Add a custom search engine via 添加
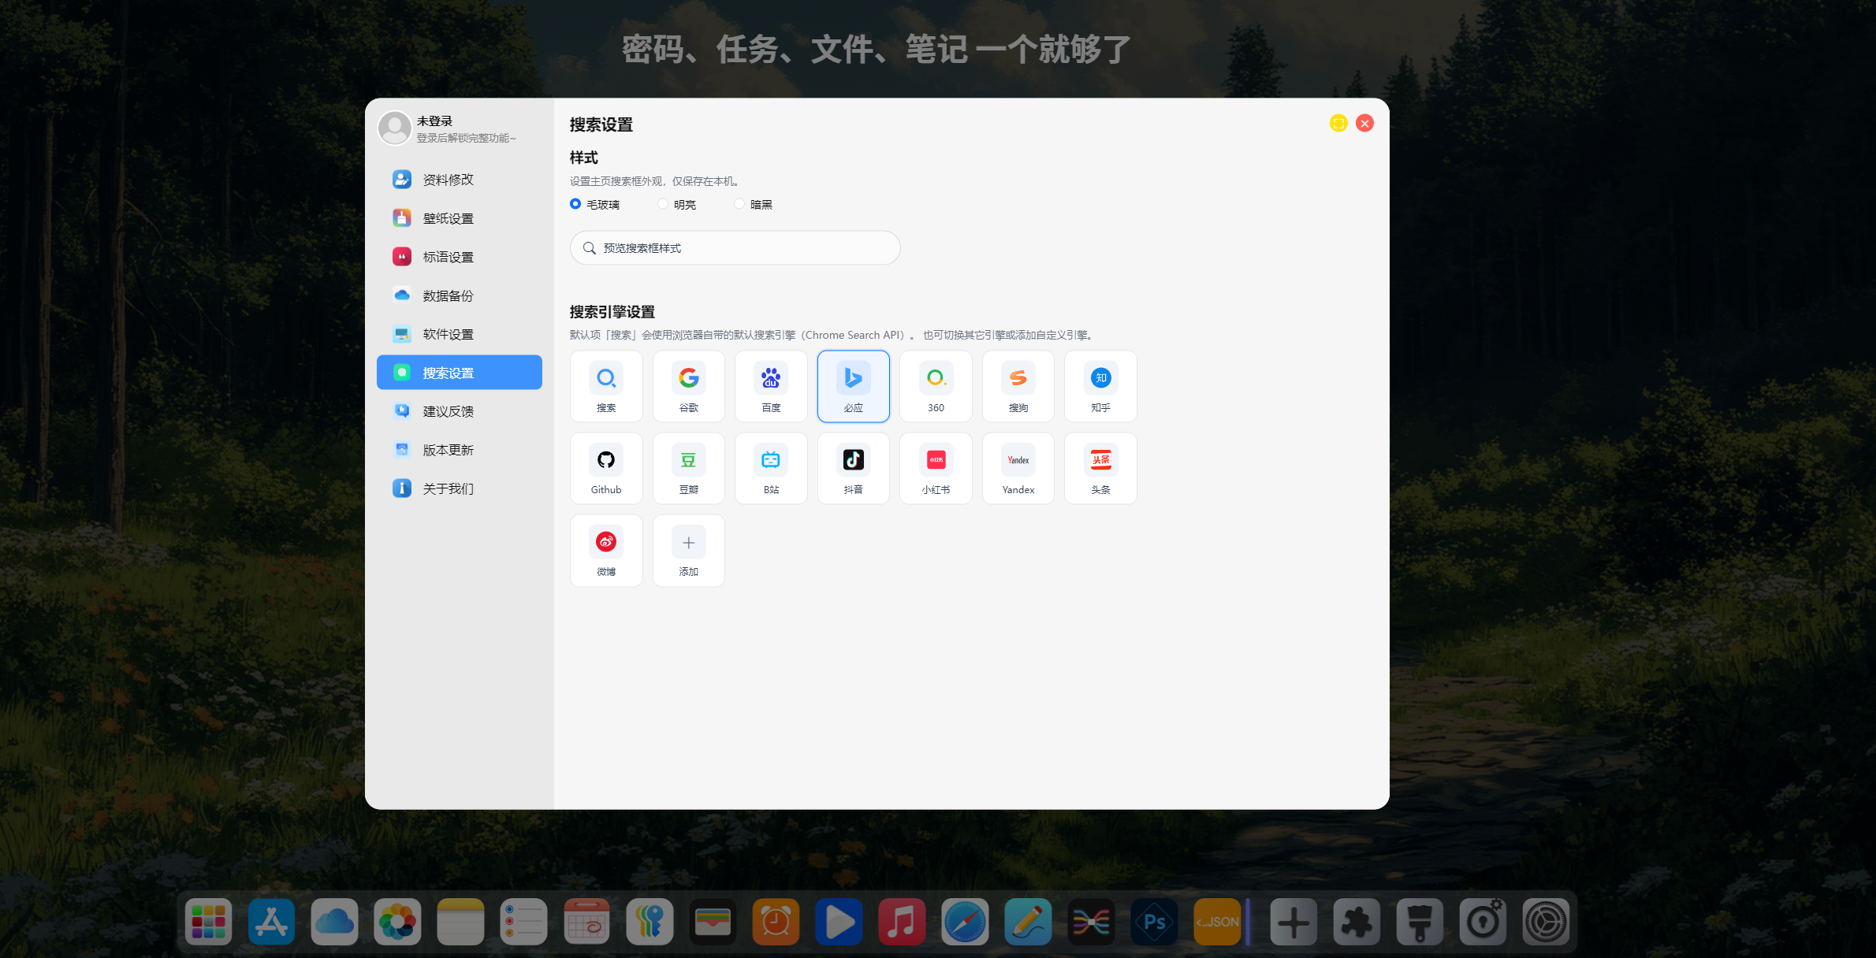The height and width of the screenshot is (958, 1876). [689, 550]
